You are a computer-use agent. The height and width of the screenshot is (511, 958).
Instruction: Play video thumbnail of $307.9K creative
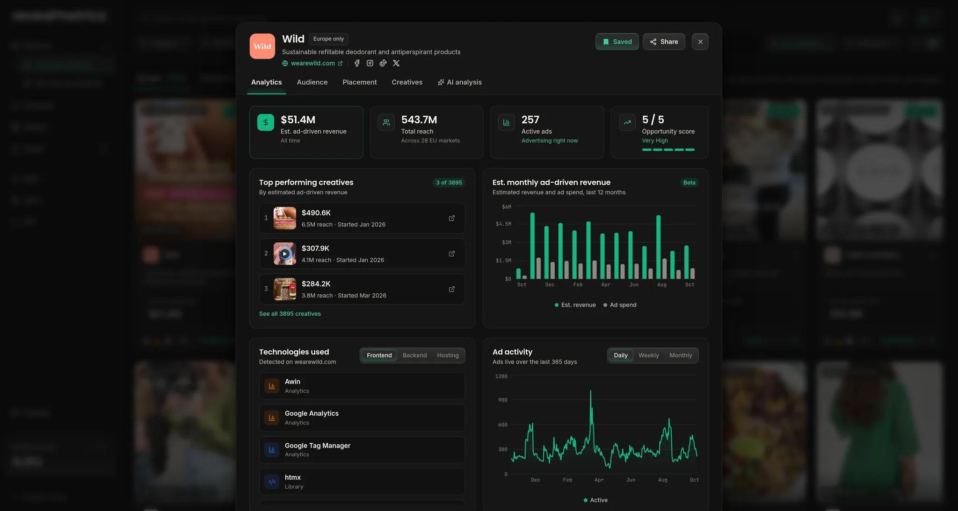tap(285, 254)
